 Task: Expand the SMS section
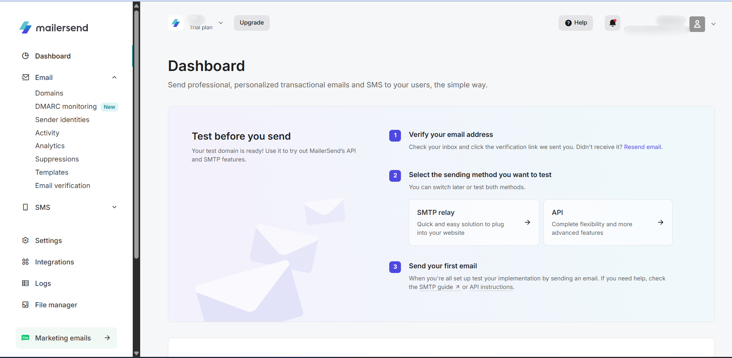tap(114, 207)
